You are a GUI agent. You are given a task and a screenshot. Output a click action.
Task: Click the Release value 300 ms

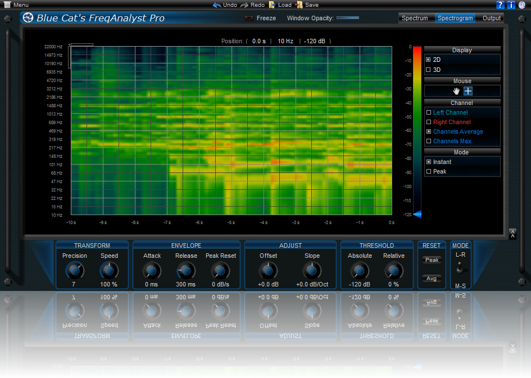(185, 284)
